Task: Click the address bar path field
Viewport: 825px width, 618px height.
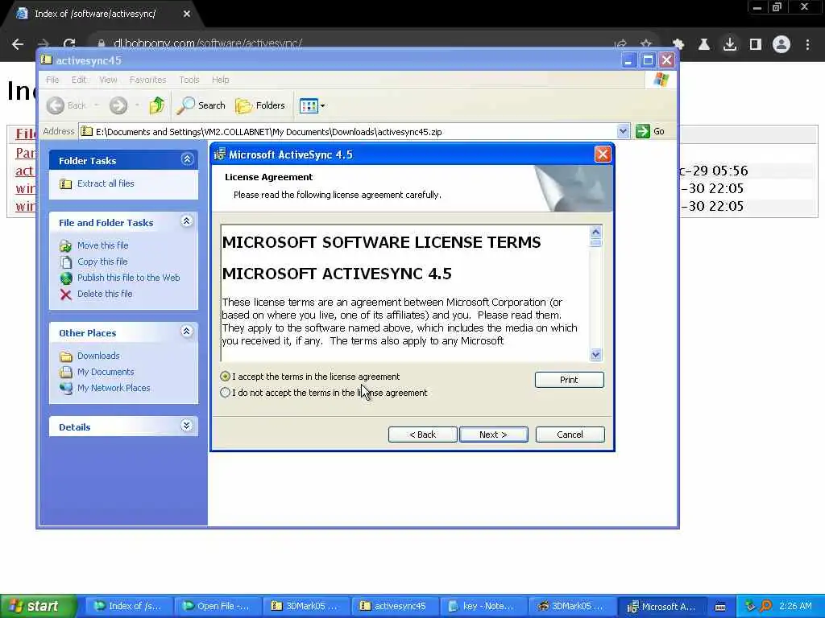Action: (x=347, y=131)
